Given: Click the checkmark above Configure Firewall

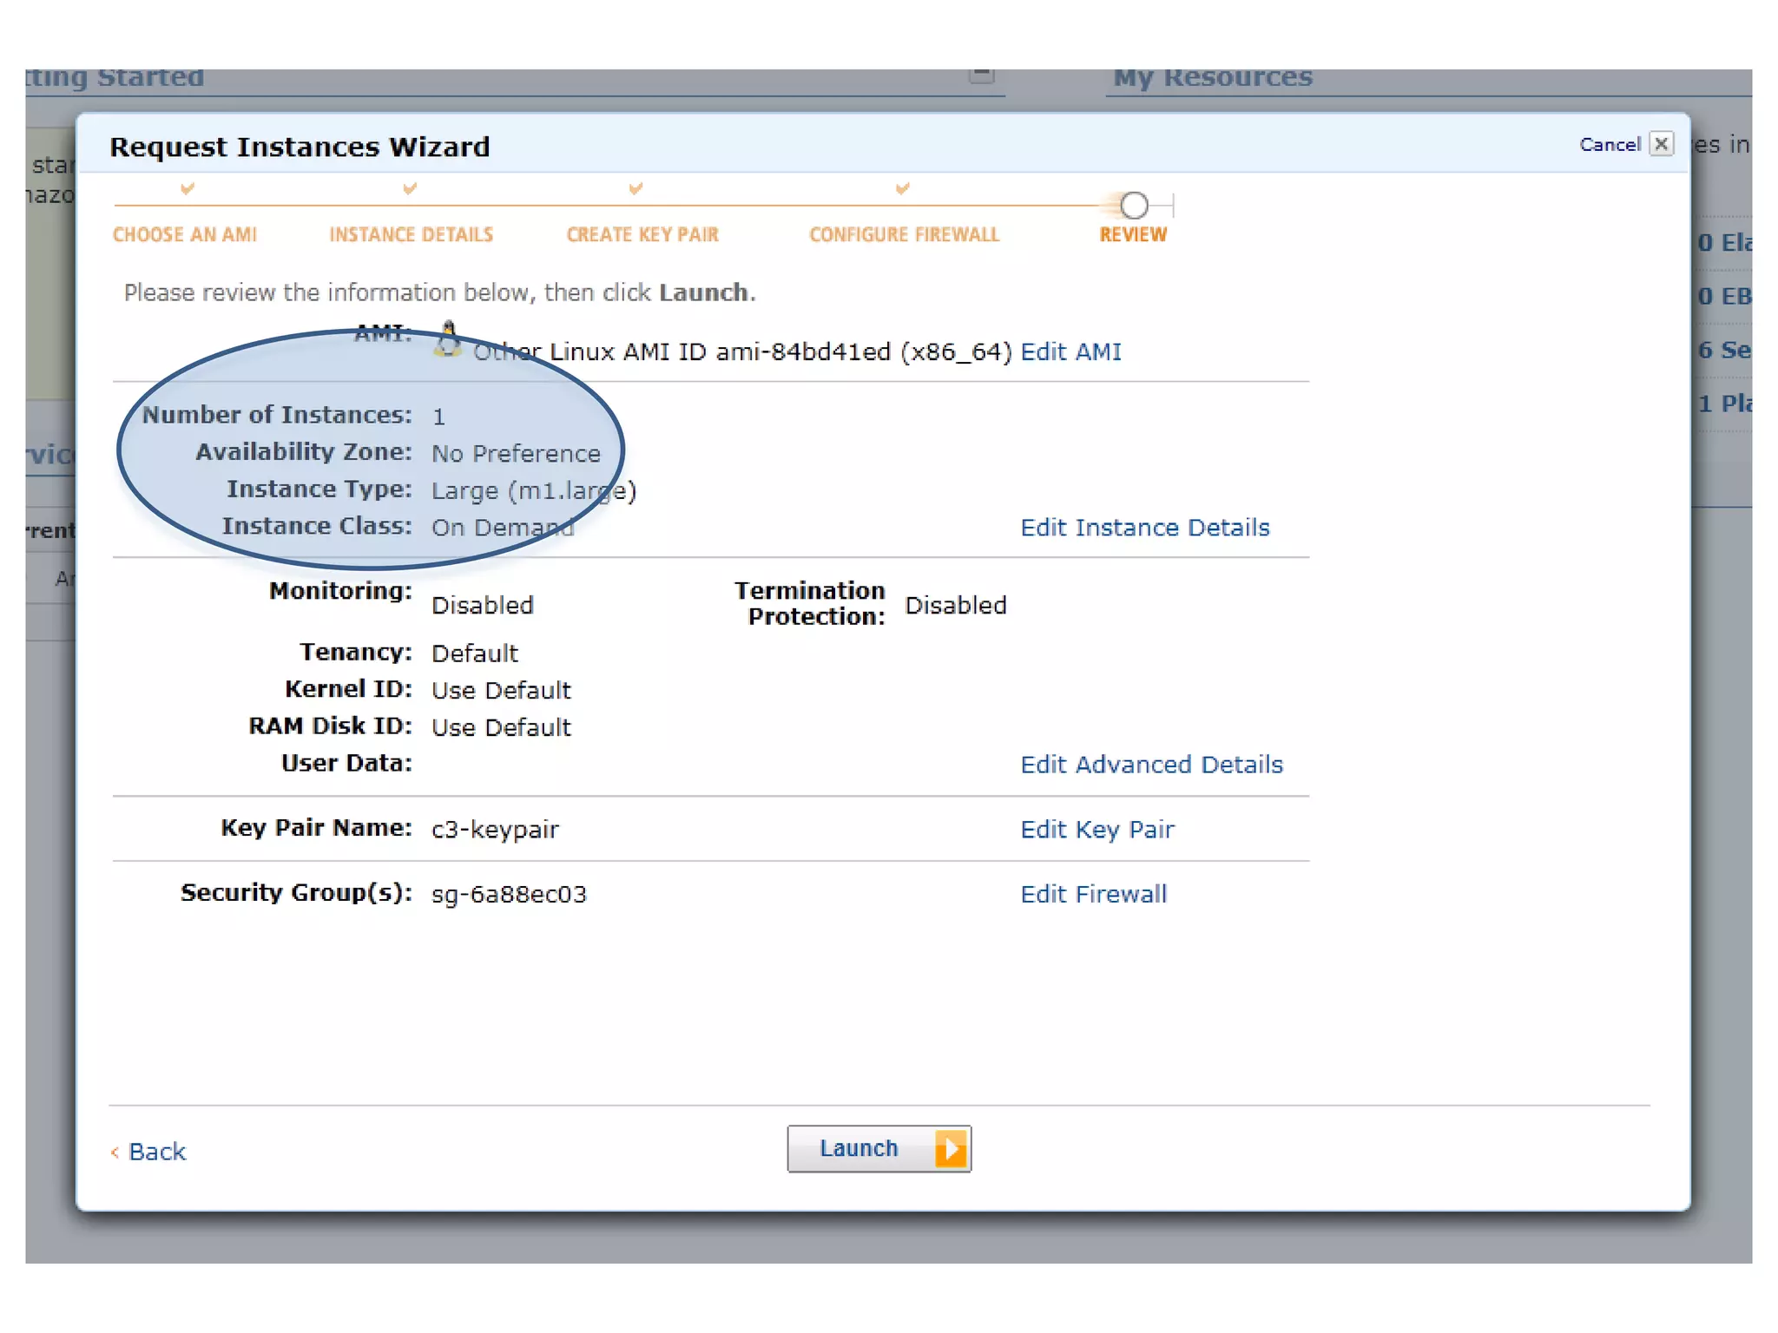Looking at the screenshot, I should (x=903, y=188).
